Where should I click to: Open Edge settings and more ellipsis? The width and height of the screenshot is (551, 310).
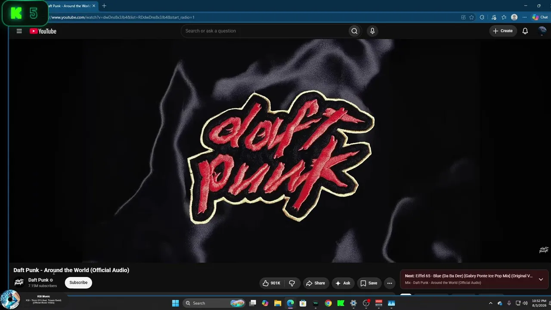tap(524, 17)
